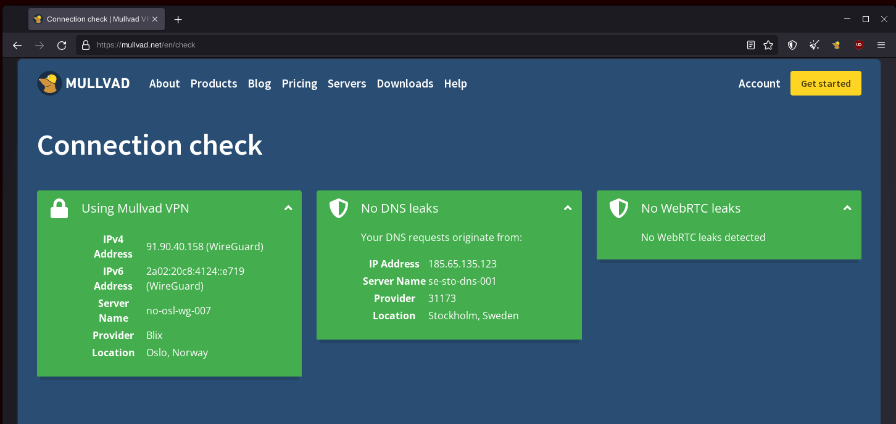The width and height of the screenshot is (896, 424).
Task: Open the Mullvad browser extension icon
Action: point(836,45)
